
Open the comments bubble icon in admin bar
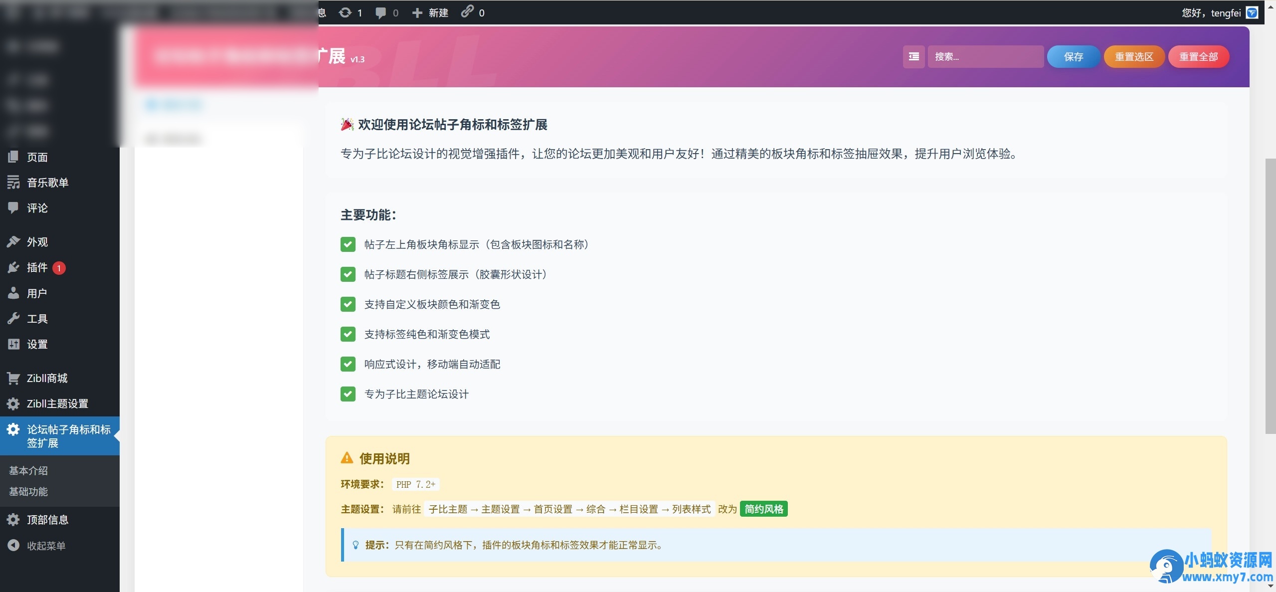click(380, 12)
